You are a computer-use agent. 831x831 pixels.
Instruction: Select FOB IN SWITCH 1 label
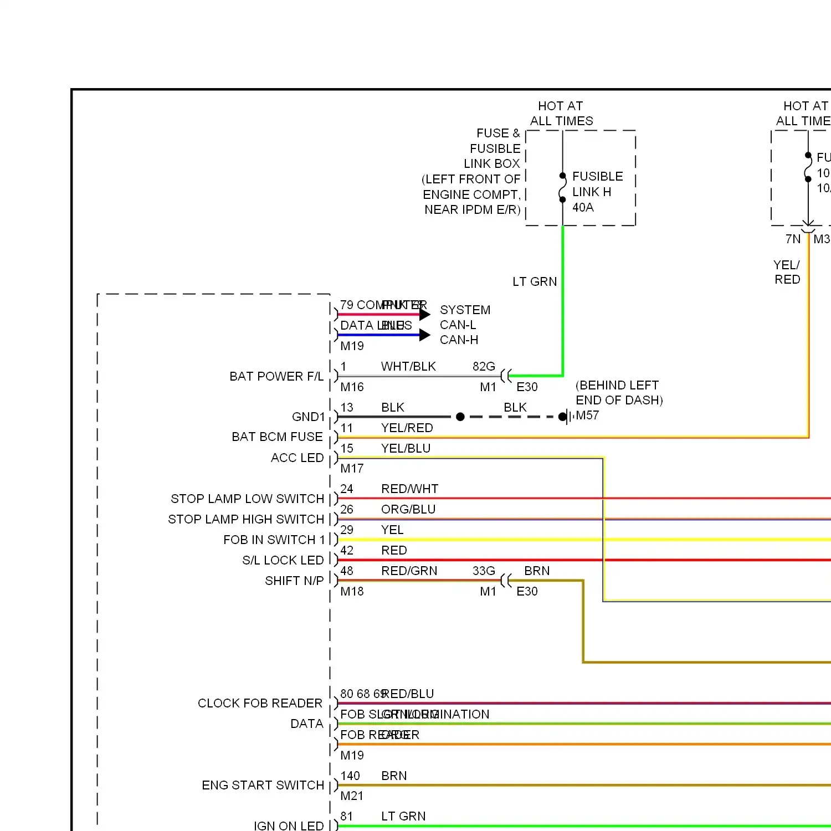274,540
